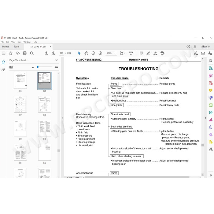
Task: Close the S1-239E-14.pdf tab
Action: pyautogui.click(x=51, y=46)
